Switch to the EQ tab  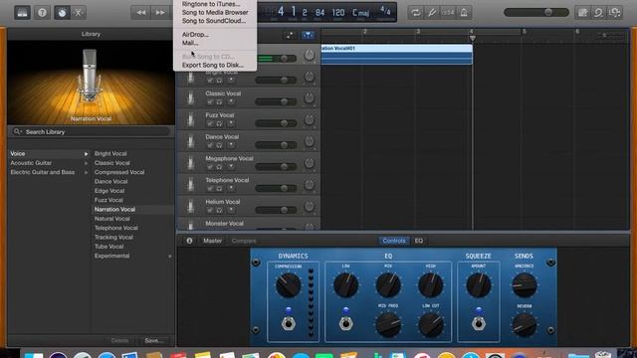tap(419, 241)
